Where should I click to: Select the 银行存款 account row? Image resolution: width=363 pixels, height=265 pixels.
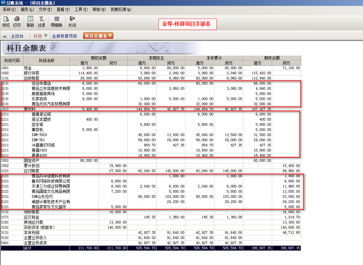click(32, 73)
